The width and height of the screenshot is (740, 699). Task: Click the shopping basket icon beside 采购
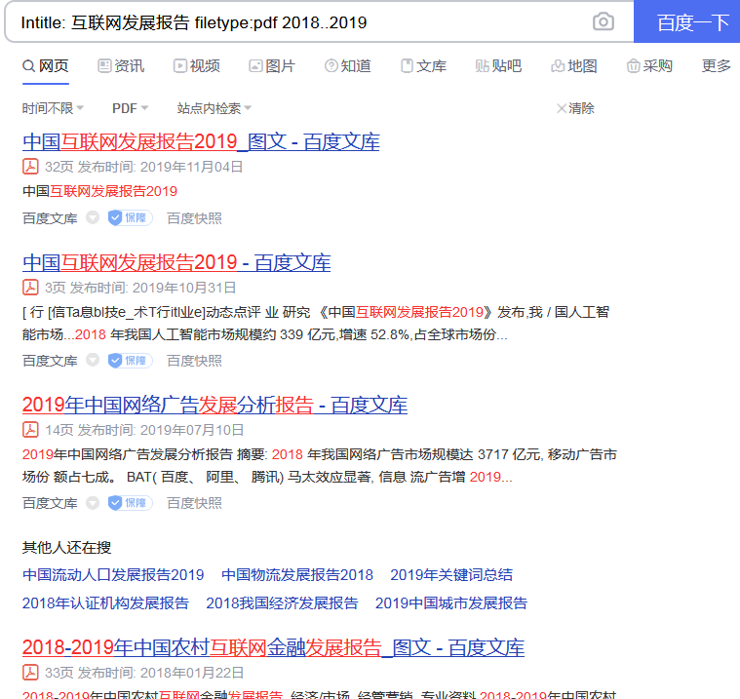633,66
